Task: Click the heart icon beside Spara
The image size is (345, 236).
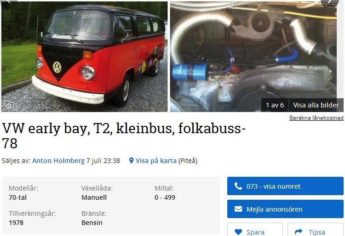Action: (x=238, y=232)
